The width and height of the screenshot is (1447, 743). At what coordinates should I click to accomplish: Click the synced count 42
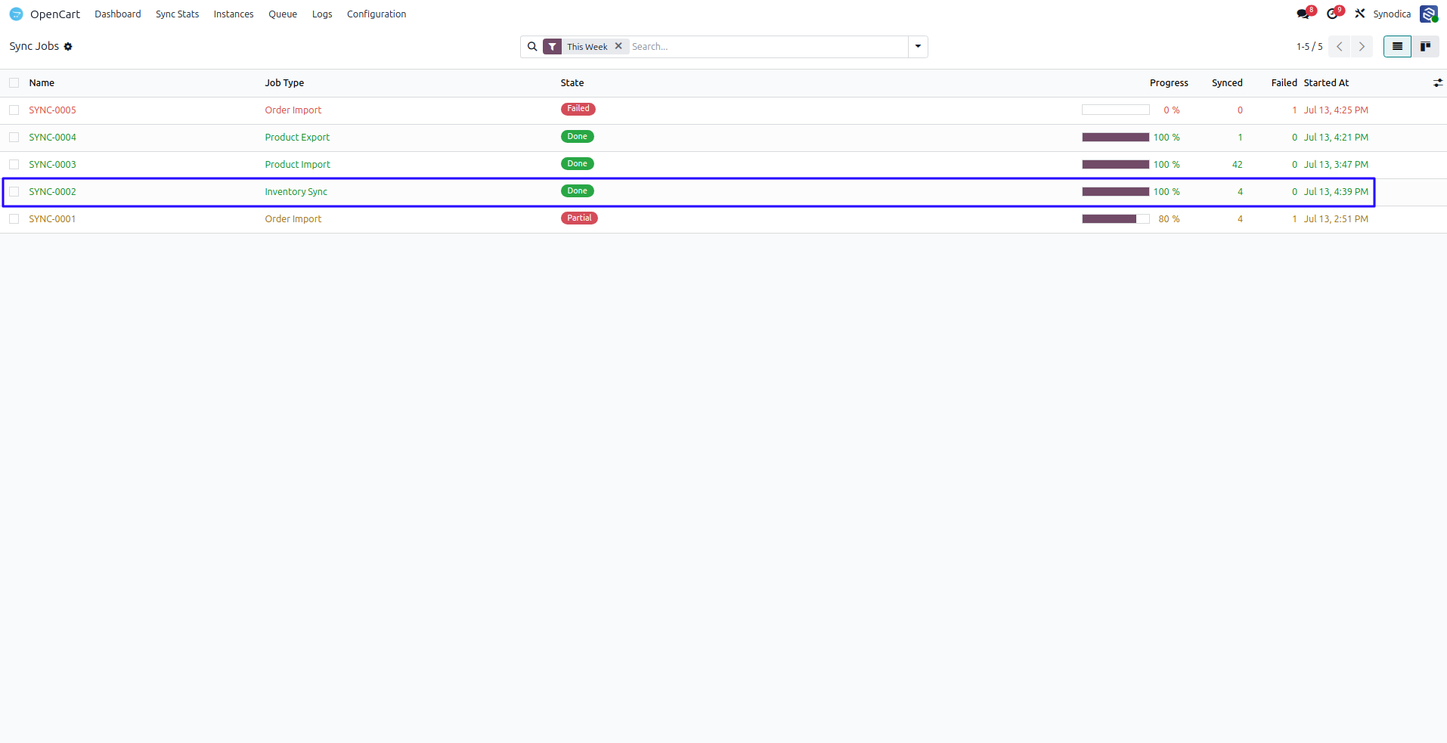click(1237, 165)
